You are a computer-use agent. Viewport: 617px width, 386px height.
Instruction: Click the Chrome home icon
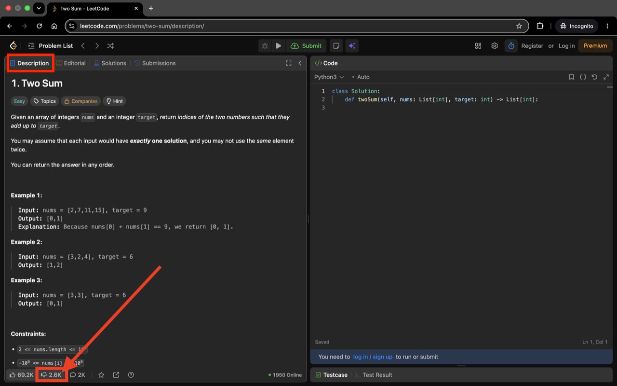click(54, 26)
